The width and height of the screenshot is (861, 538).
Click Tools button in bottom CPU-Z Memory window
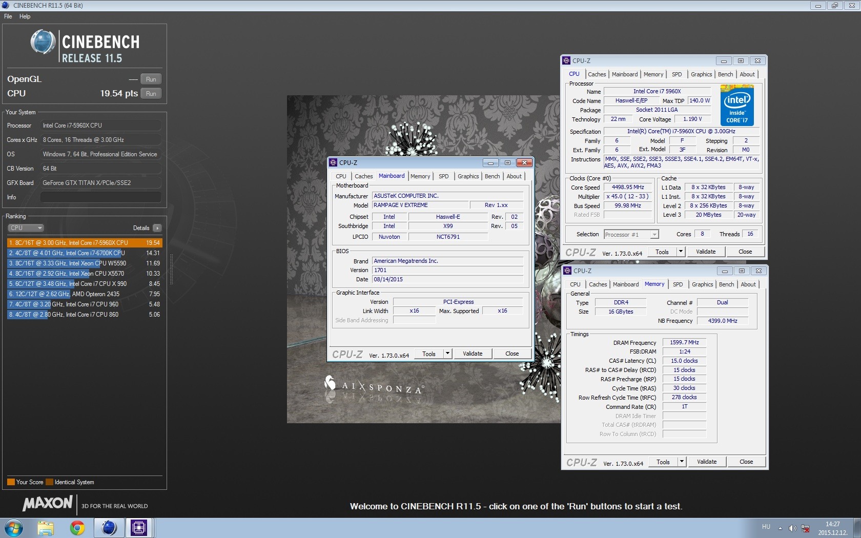[663, 462]
